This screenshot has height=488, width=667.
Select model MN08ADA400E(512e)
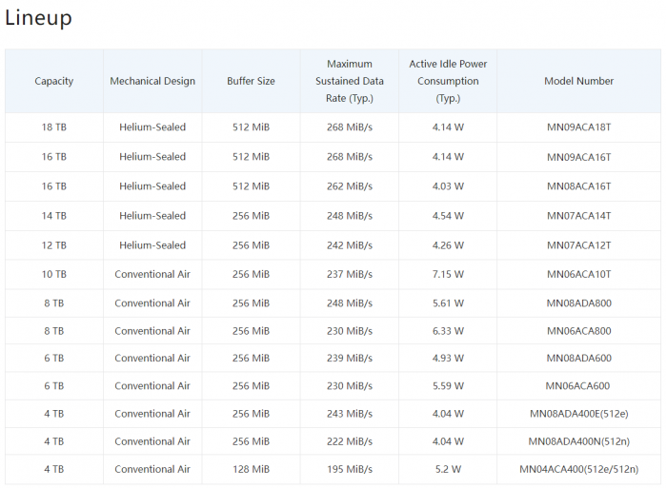[x=579, y=414]
